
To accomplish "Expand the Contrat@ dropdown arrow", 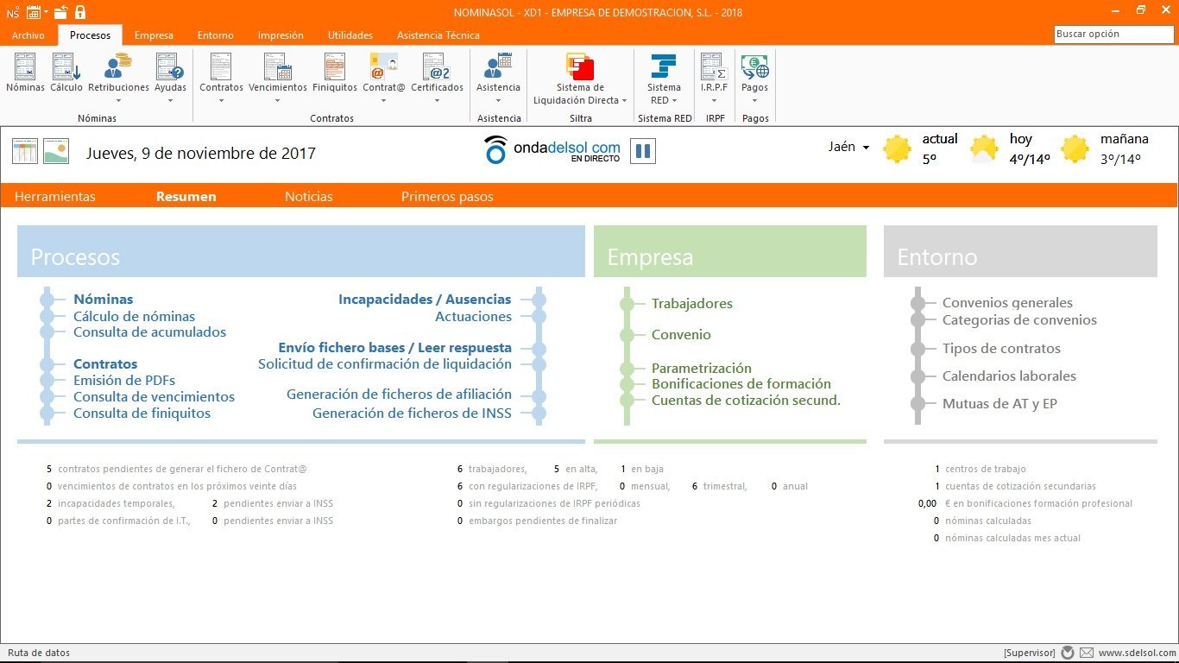I will point(383,100).
